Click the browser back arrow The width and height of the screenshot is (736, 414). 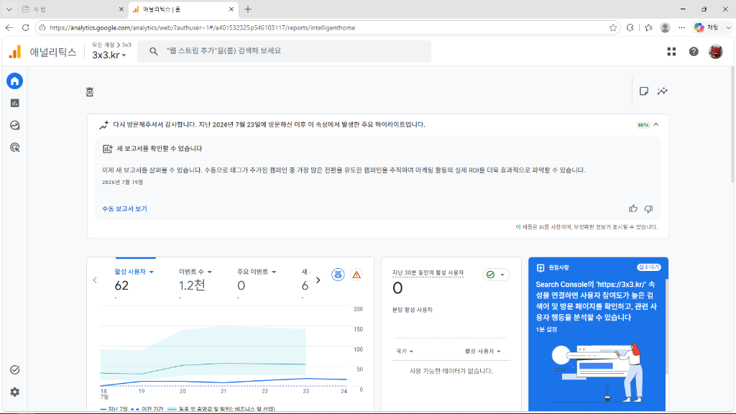[9, 28]
